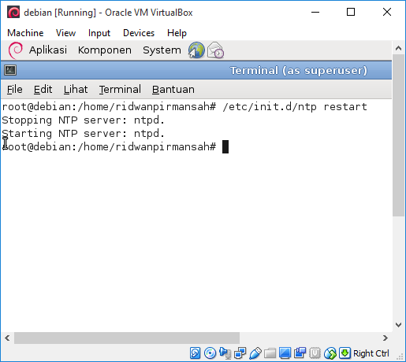406x362 pixels.
Task: Open the Komponen menu
Action: (105, 50)
